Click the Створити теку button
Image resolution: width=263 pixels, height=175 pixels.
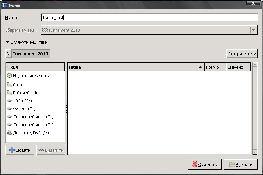pyautogui.click(x=242, y=54)
